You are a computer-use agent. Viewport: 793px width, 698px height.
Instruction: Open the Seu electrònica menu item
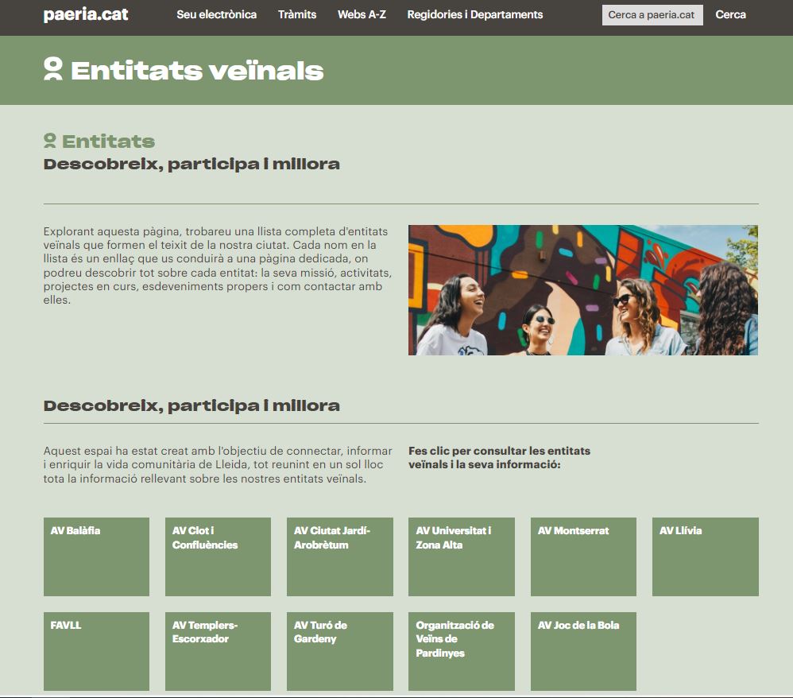tap(216, 14)
